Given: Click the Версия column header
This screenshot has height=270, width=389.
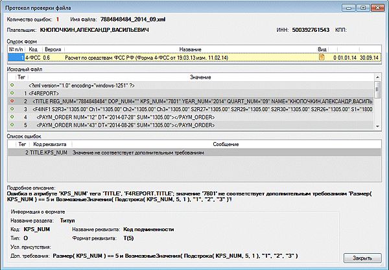Looking at the screenshot, I should pos(53,49).
